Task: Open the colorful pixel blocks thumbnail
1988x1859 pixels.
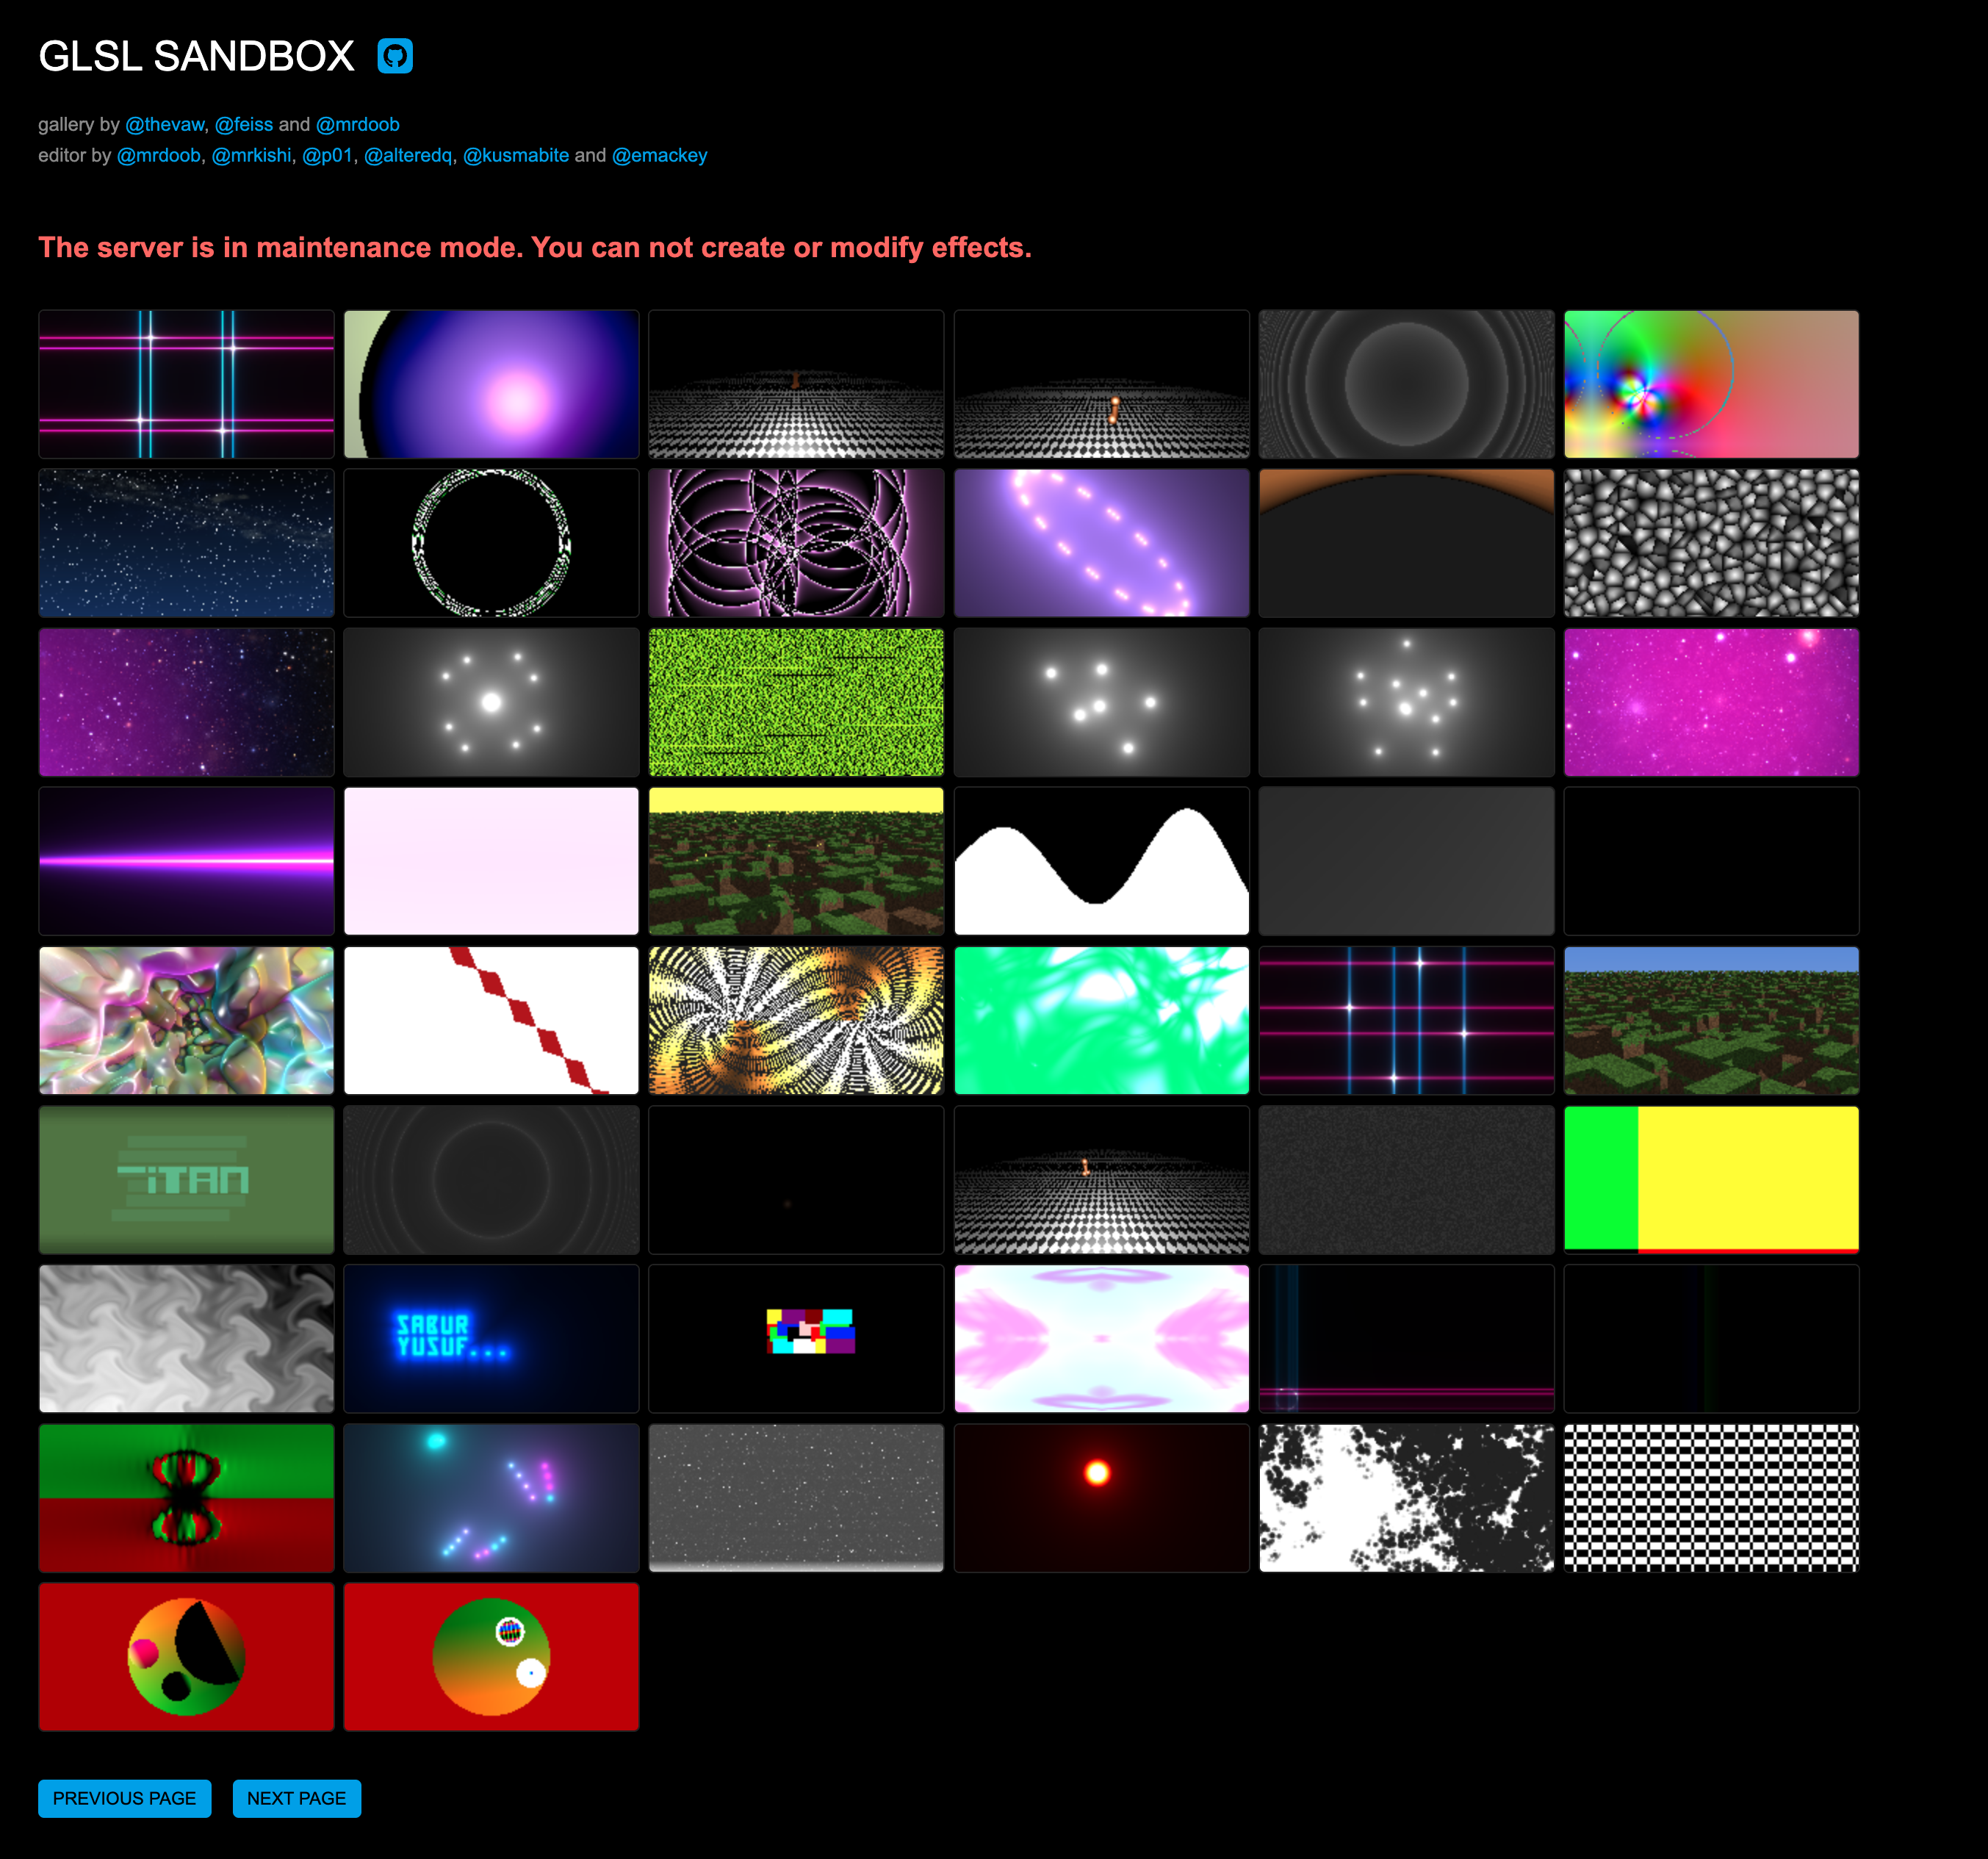Action: point(796,1338)
